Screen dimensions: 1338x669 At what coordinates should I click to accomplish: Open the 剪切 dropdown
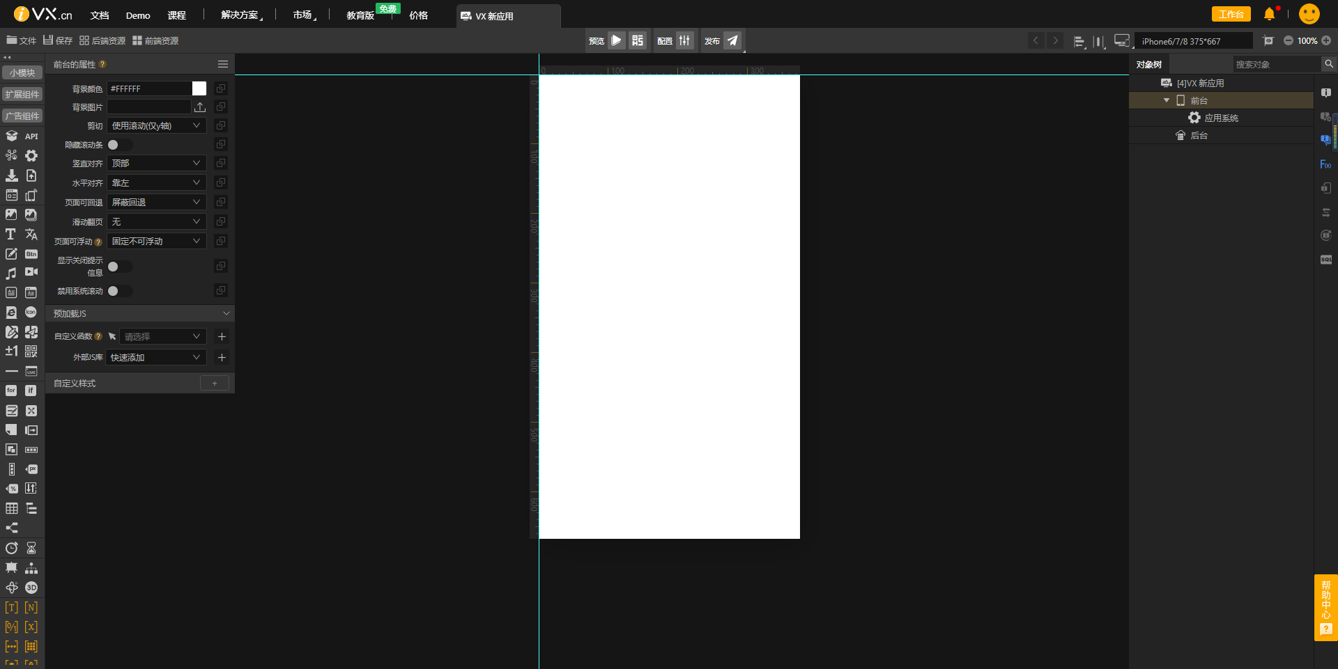[x=156, y=126]
